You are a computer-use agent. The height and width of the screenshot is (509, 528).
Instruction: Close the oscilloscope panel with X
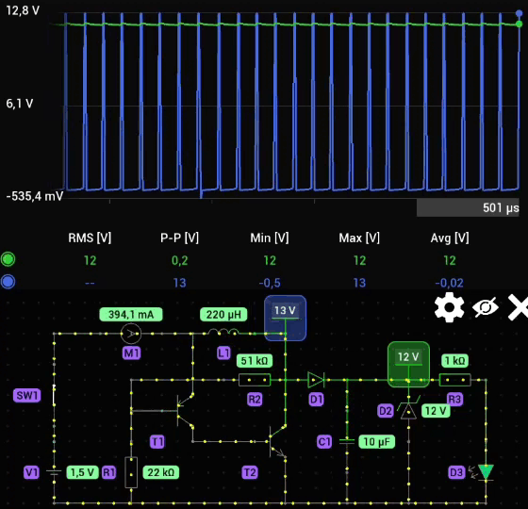coord(519,307)
